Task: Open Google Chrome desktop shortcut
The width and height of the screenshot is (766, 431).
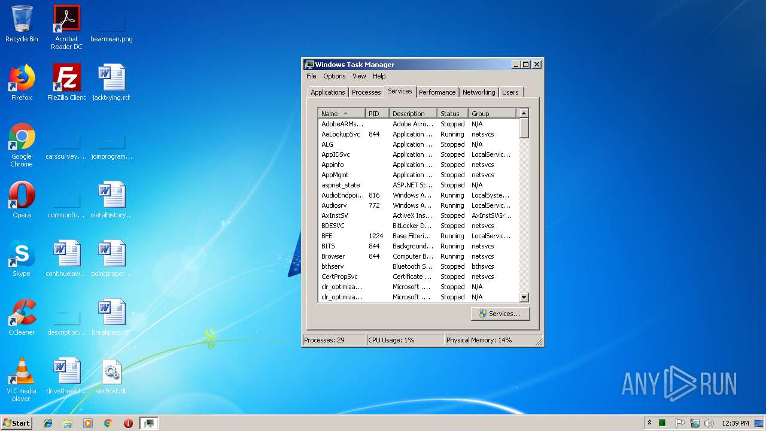Action: tap(22, 145)
